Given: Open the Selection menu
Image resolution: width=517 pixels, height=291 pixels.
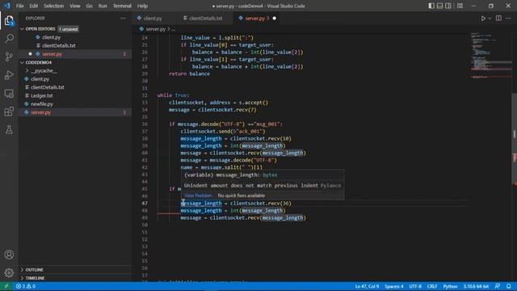Looking at the screenshot, I should click(x=54, y=6).
